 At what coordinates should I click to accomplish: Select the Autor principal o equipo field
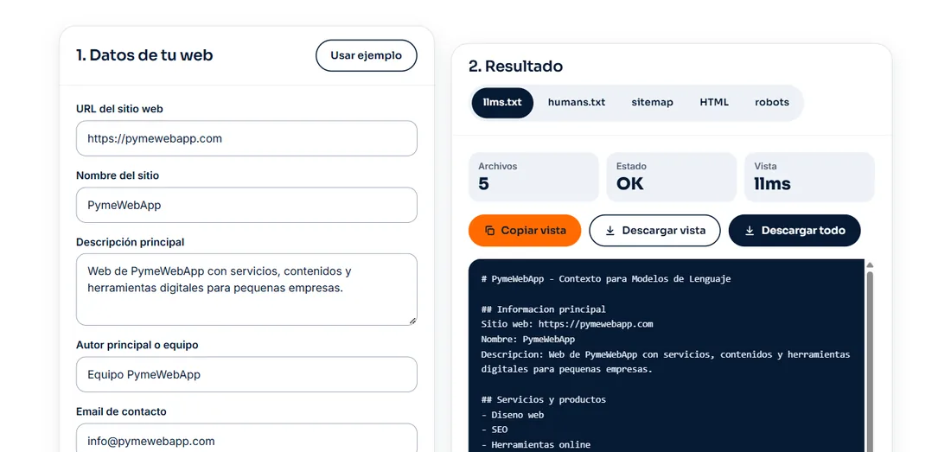point(246,374)
